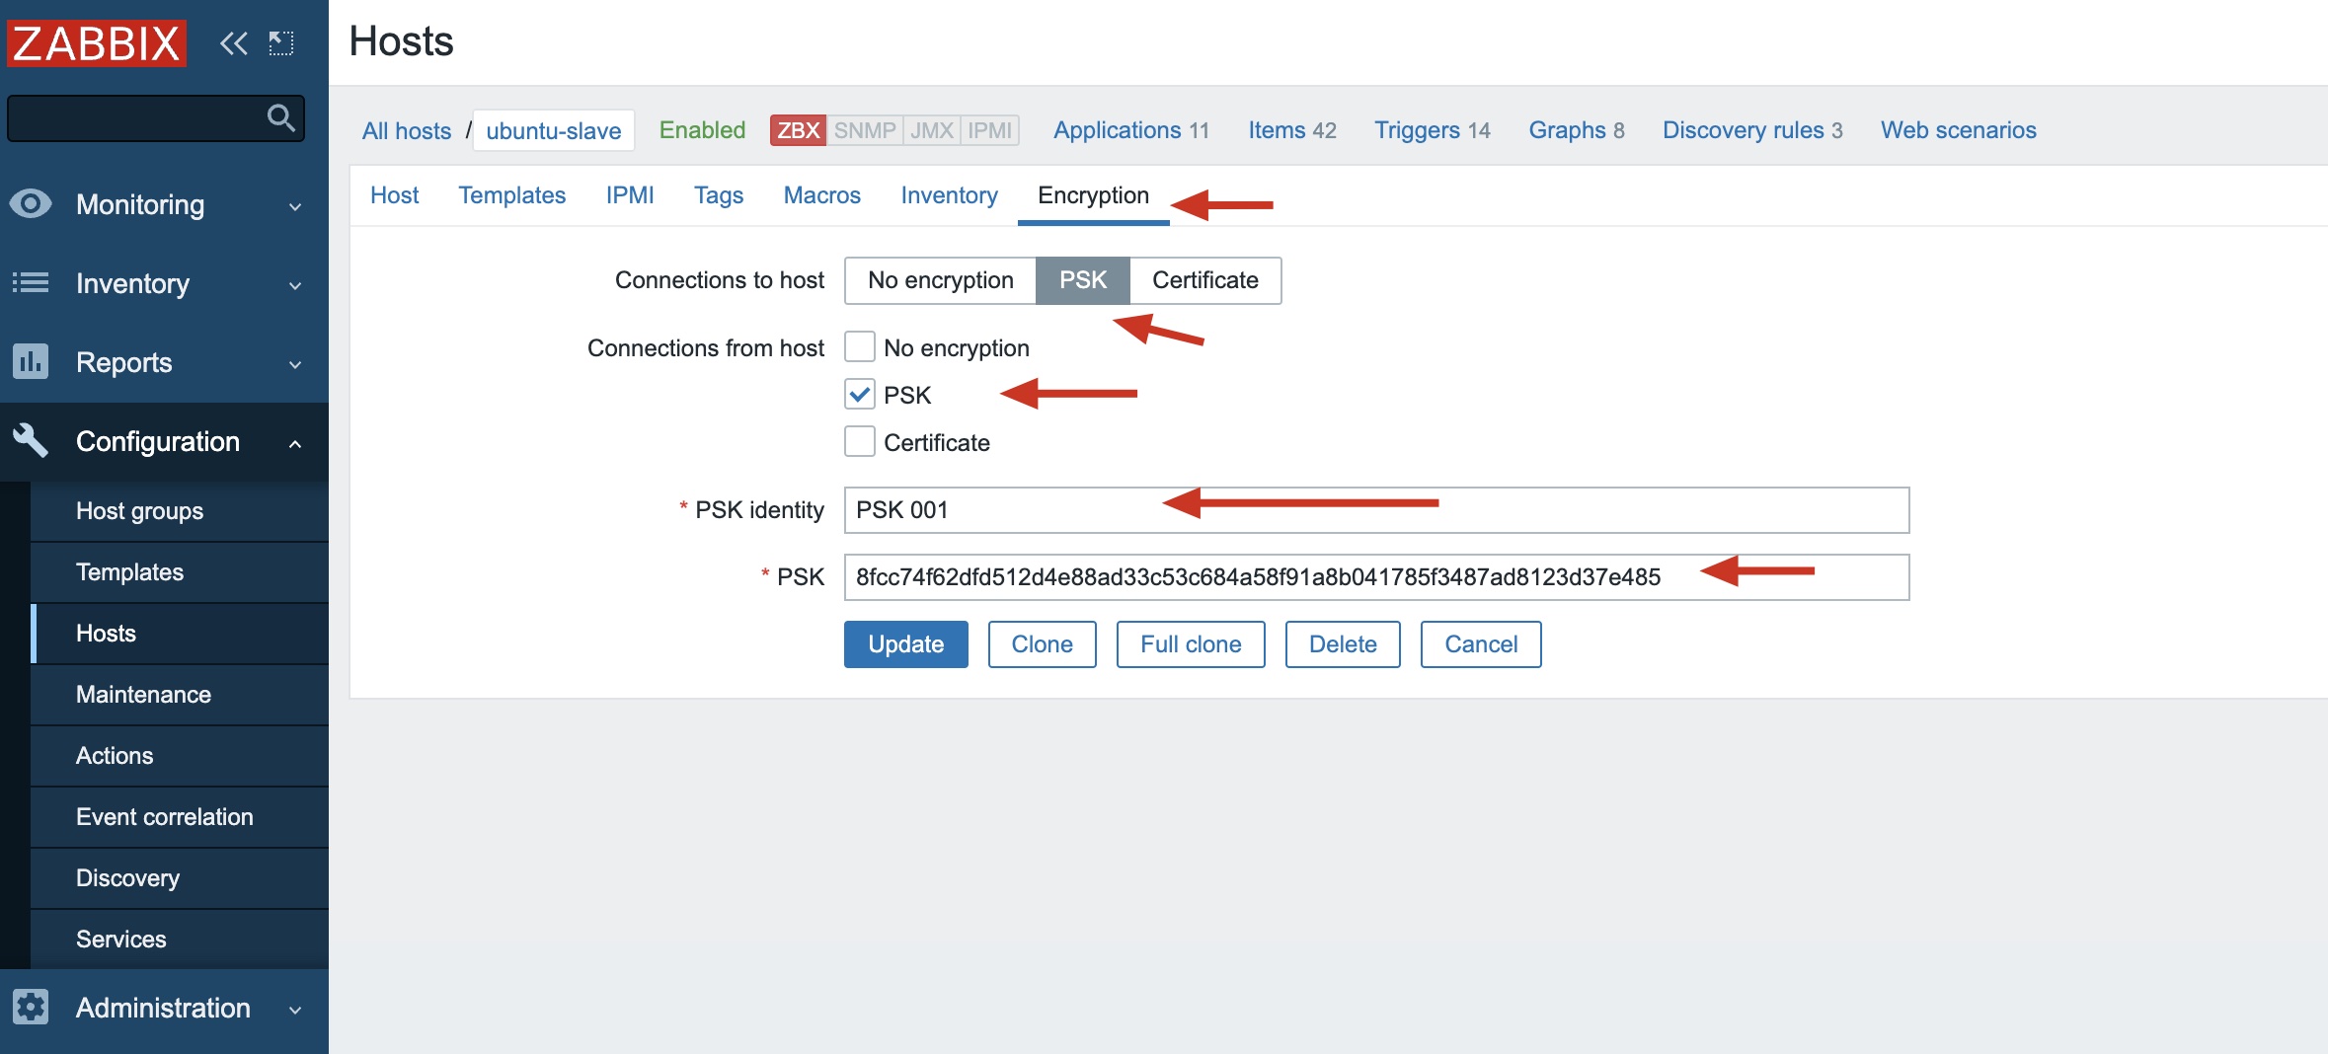Open Discovery in the sidebar
The image size is (2328, 1054).
pos(180,878)
